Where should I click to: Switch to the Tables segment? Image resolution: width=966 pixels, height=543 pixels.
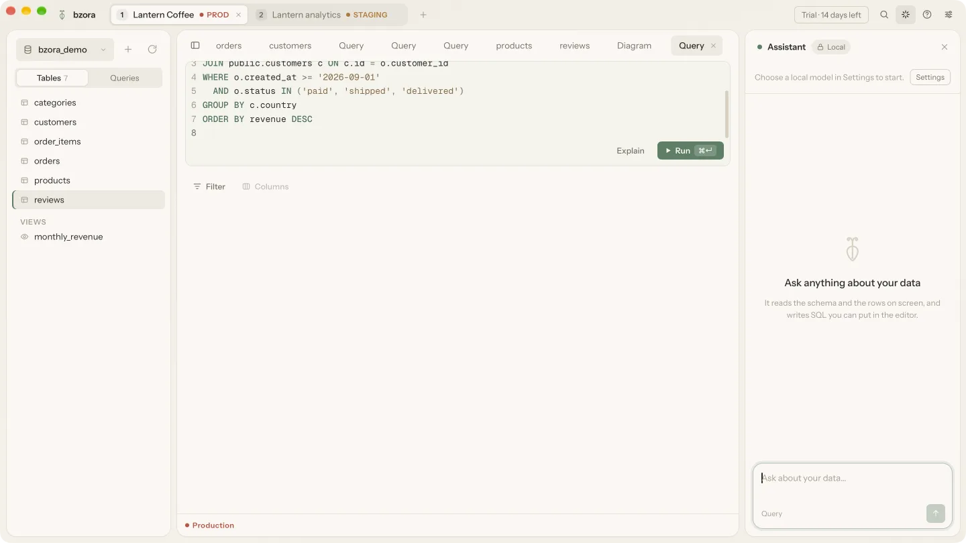click(52, 78)
